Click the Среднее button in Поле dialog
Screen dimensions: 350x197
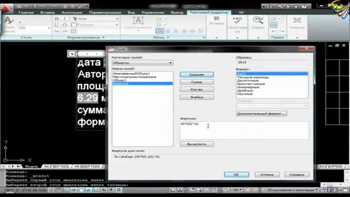pyautogui.click(x=197, y=74)
